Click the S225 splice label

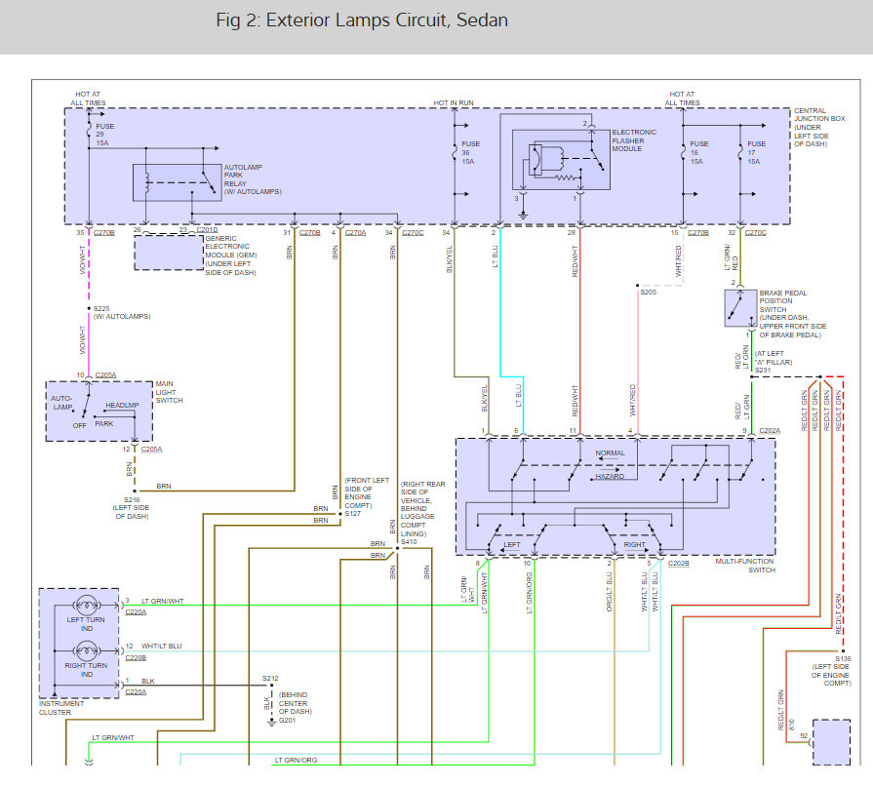101,308
